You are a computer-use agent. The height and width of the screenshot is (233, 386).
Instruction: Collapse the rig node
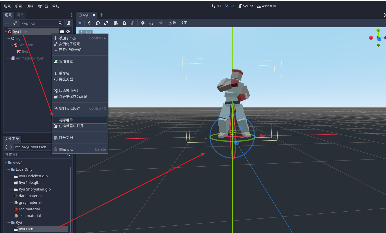click(x=9, y=38)
